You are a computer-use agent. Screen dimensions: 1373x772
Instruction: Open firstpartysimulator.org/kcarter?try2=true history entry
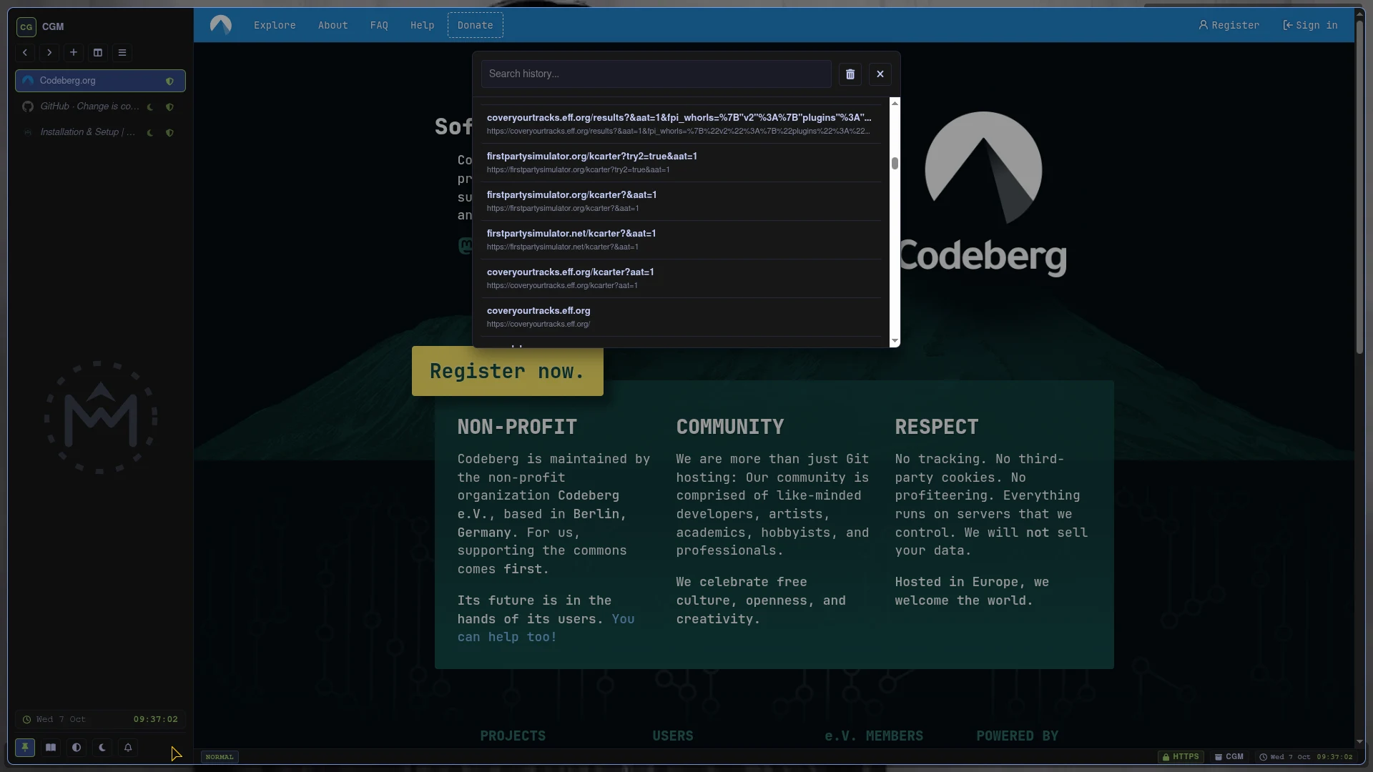pos(681,162)
